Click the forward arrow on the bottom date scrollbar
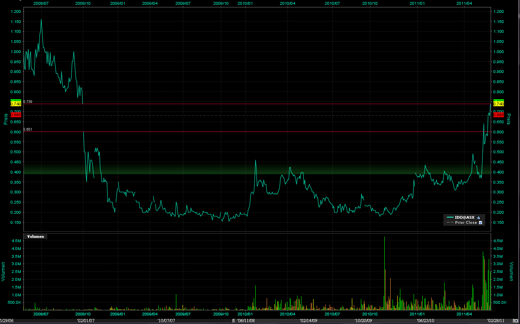Viewport: 520px width, 324px height. [517, 320]
